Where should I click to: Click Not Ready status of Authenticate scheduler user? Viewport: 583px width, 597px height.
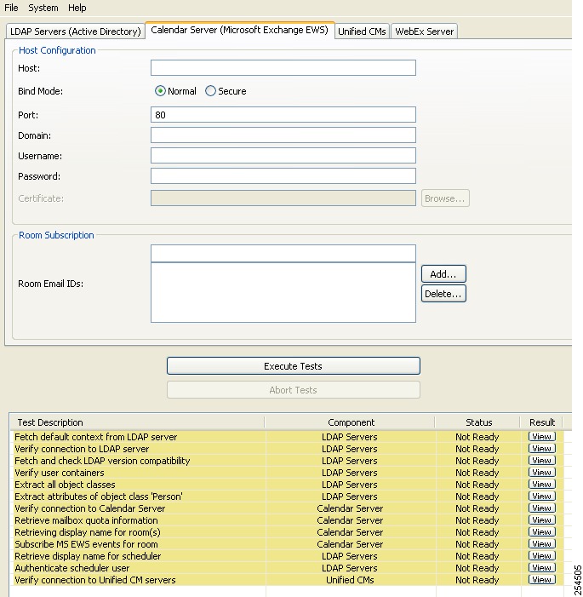(477, 568)
